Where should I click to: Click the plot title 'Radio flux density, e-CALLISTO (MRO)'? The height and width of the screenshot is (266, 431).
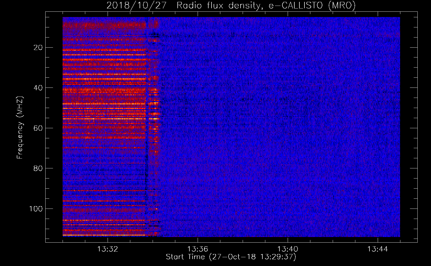point(266,5)
